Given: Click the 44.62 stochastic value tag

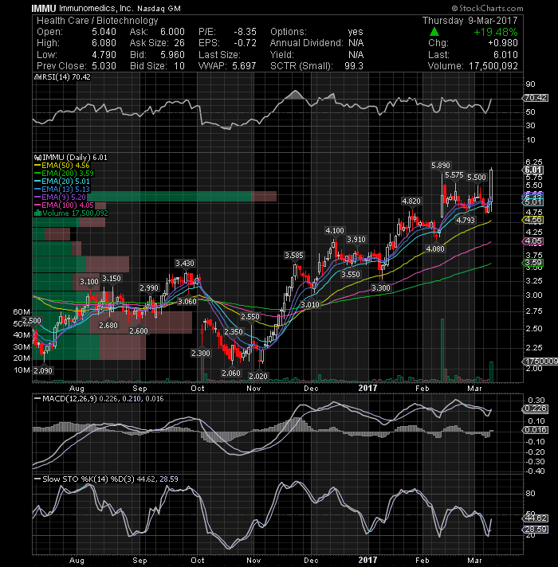Looking at the screenshot, I should (x=536, y=518).
